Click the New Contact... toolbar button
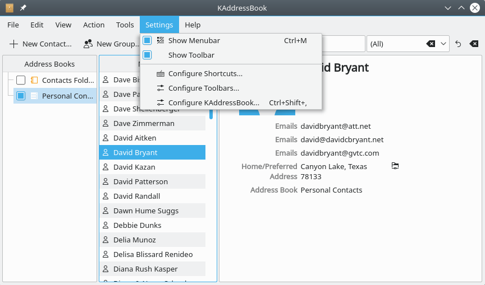The width and height of the screenshot is (485, 285). coord(40,44)
